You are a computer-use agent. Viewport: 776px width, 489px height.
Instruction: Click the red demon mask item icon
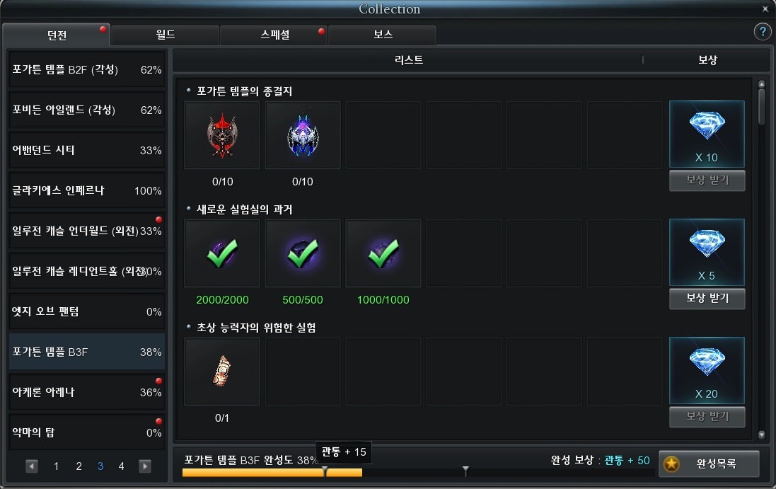pyautogui.click(x=222, y=135)
